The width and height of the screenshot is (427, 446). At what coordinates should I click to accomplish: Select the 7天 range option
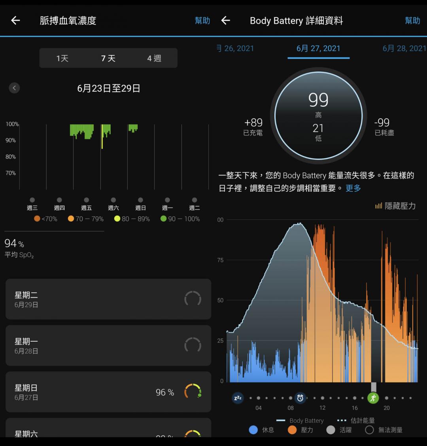tap(108, 59)
